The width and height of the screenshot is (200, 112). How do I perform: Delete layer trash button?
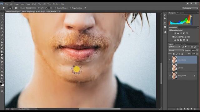195,109
